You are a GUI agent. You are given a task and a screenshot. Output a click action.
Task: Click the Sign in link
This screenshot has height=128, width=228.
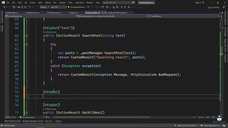[x=198, y=2]
